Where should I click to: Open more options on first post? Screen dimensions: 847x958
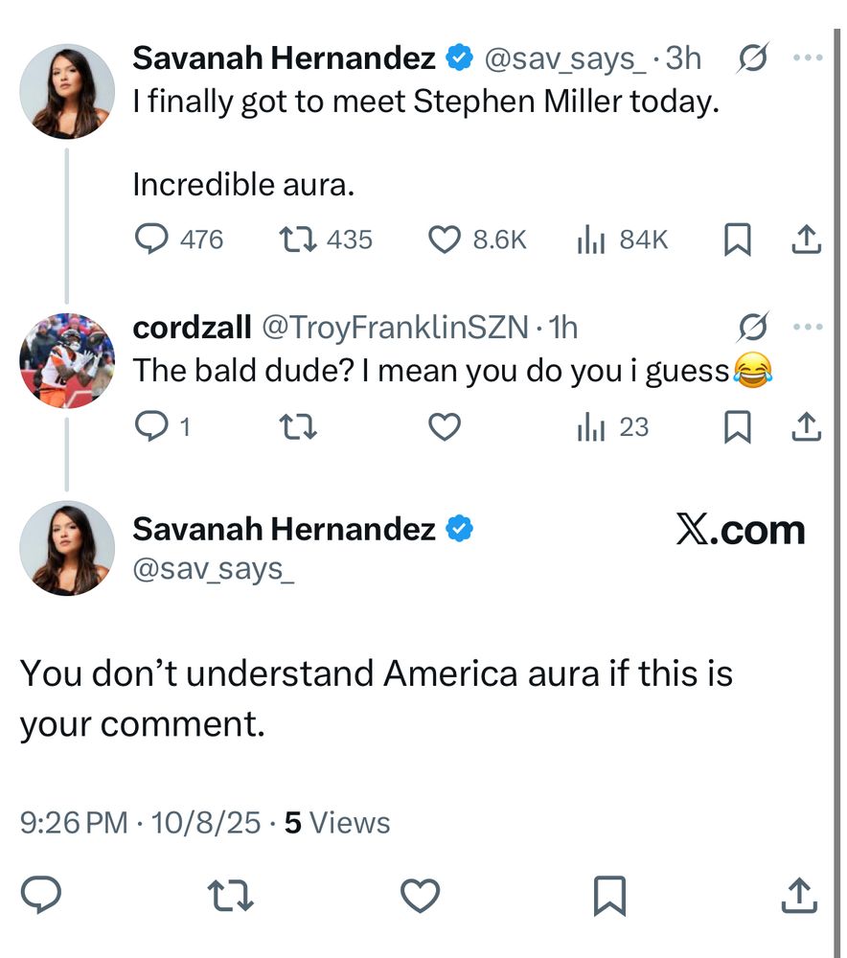click(x=808, y=59)
